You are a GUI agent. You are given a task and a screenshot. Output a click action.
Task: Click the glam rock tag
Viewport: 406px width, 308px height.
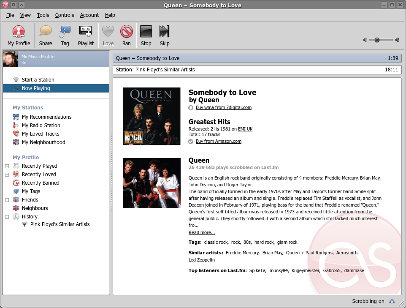[287, 242]
